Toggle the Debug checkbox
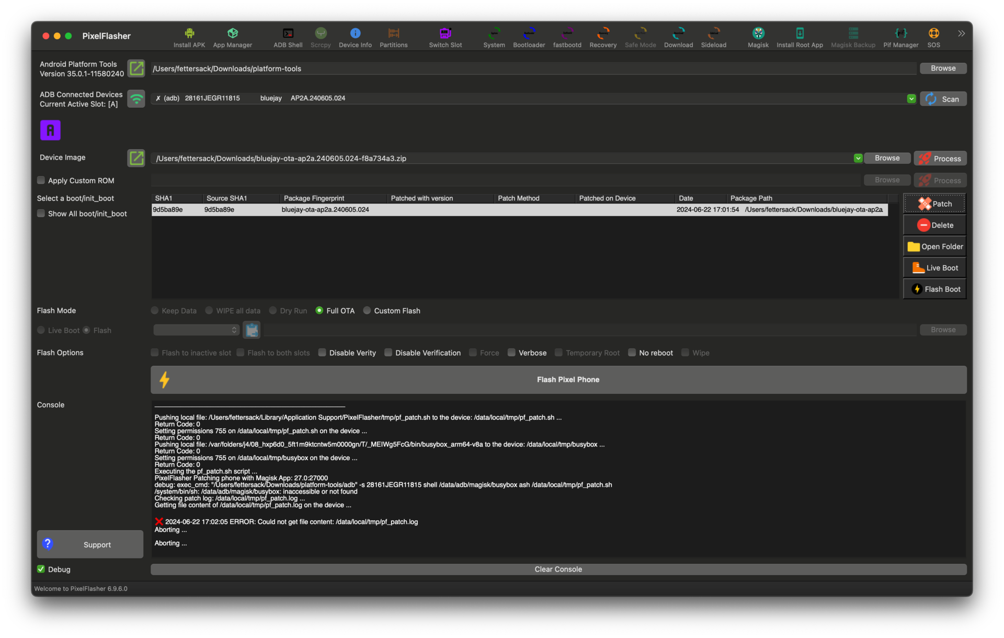This screenshot has width=1004, height=638. 41,569
